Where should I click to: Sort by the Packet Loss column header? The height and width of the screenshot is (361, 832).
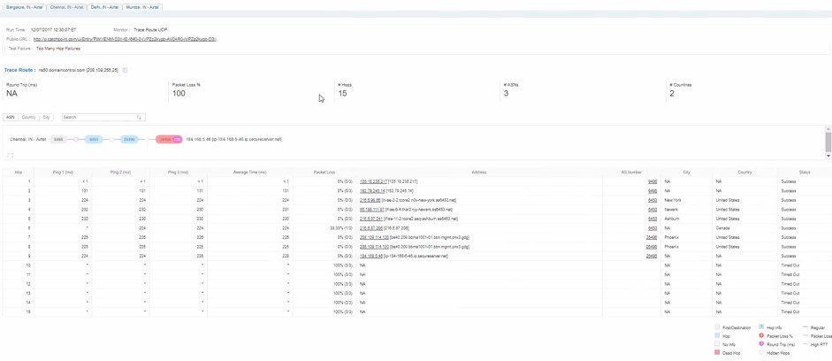(x=324, y=172)
